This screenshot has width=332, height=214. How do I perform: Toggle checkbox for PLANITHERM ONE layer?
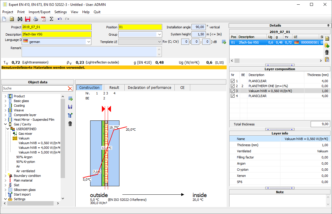coord(232,86)
